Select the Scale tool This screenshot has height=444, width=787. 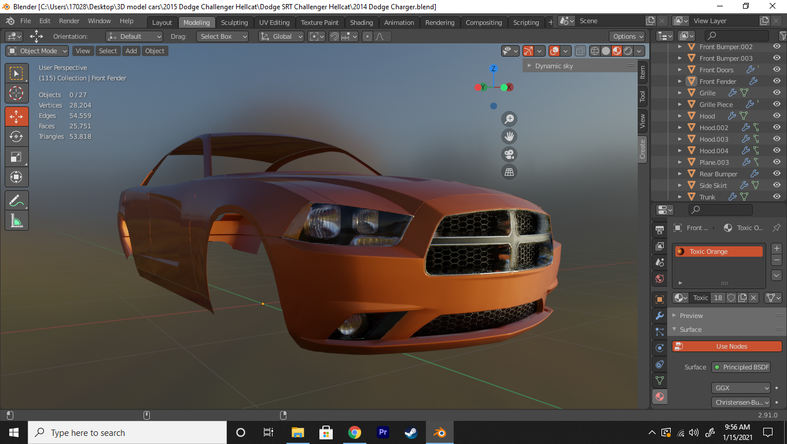click(x=17, y=157)
